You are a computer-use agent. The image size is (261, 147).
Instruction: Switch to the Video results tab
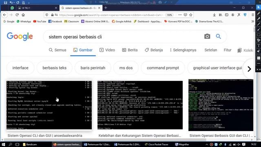pyautogui.click(x=107, y=50)
